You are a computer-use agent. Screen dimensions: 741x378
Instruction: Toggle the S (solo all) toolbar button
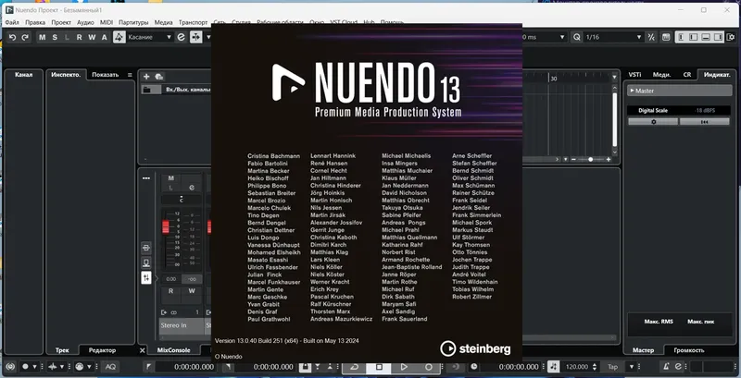55,37
